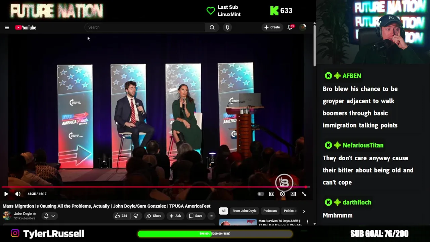Image resolution: width=430 pixels, height=242 pixels.
Task: Open the Create button menu
Action: pos(272,27)
